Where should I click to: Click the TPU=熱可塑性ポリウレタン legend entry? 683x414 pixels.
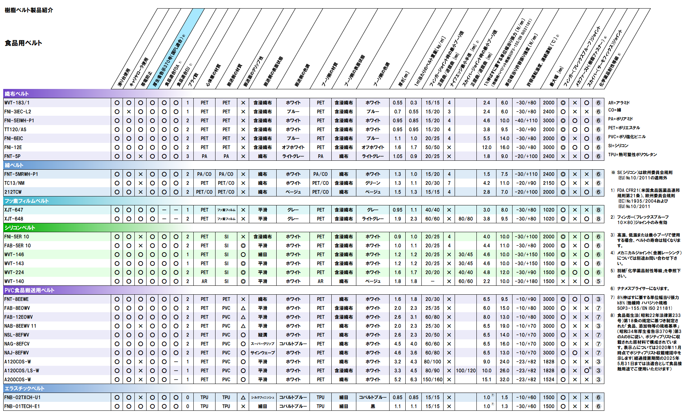633,154
